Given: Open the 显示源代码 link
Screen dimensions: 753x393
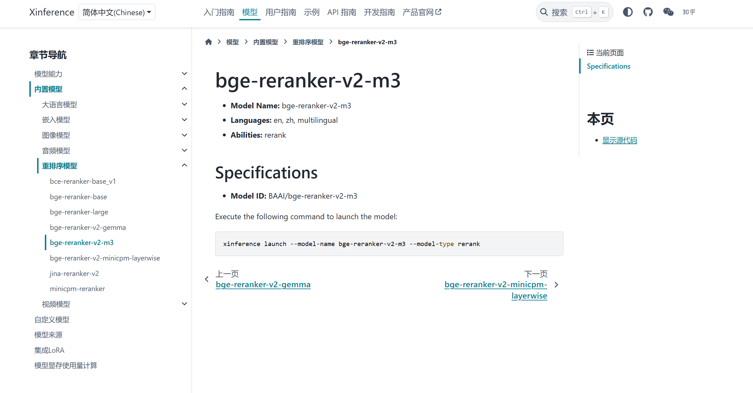Looking at the screenshot, I should [619, 140].
